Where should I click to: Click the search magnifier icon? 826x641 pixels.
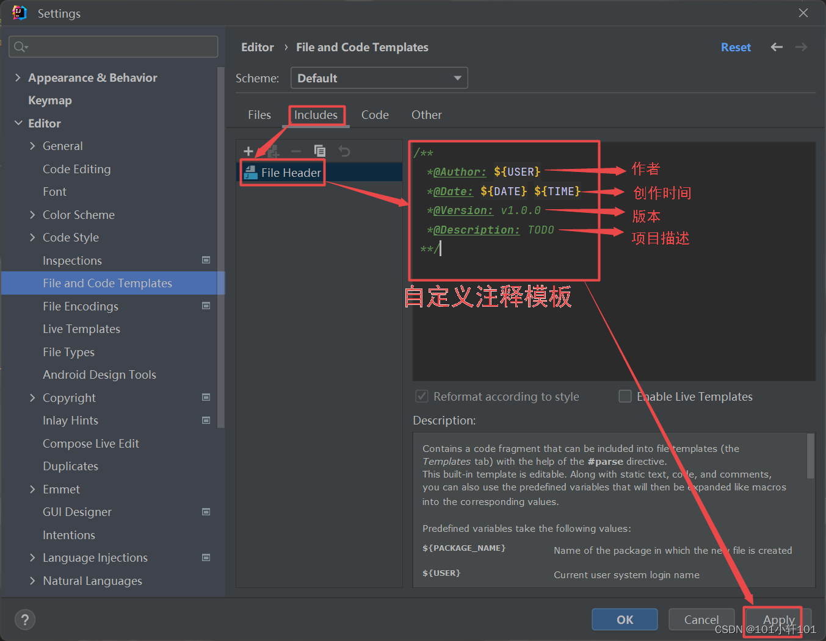(x=20, y=47)
